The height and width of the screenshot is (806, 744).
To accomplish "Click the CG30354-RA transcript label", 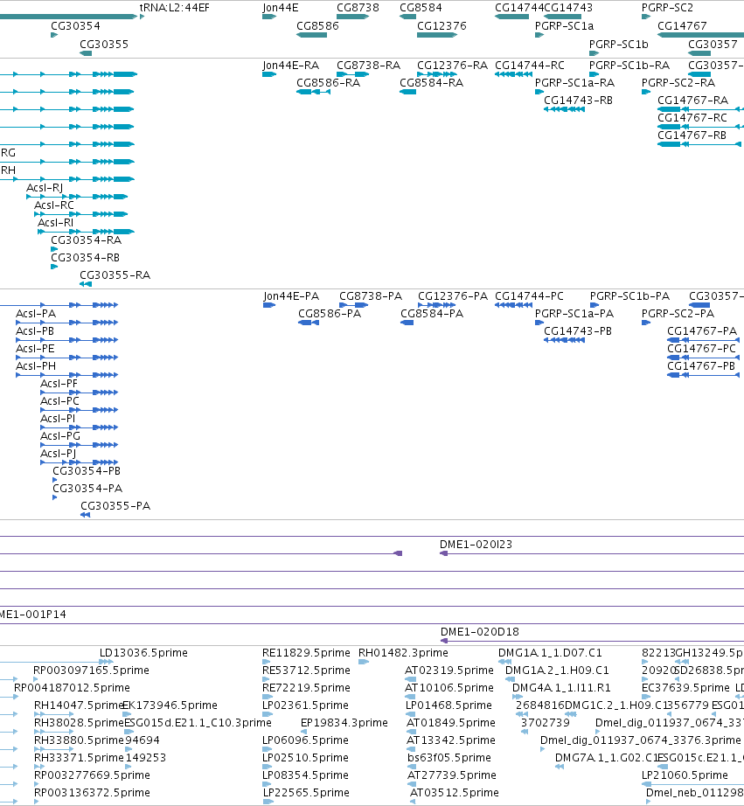I will pyautogui.click(x=87, y=240).
